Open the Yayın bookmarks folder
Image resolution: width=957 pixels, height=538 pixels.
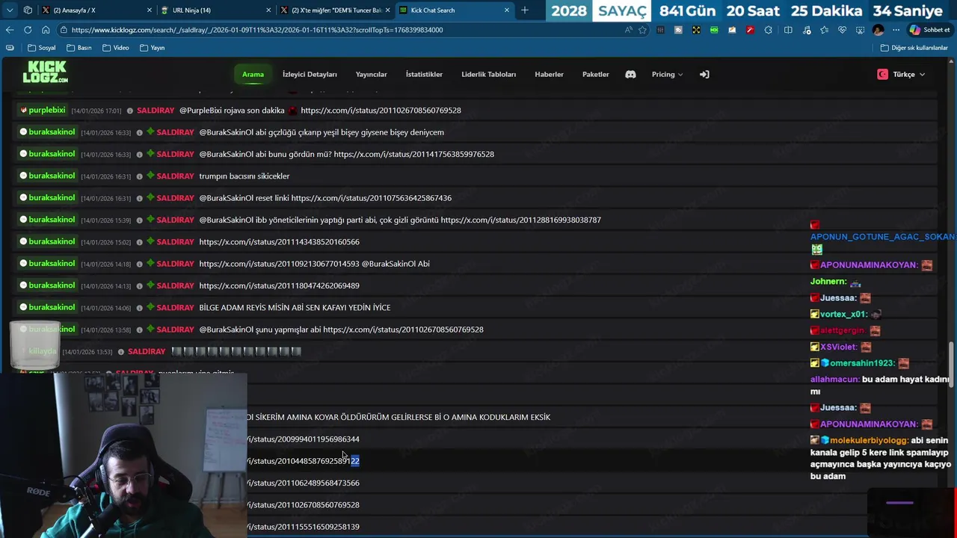tap(153, 48)
